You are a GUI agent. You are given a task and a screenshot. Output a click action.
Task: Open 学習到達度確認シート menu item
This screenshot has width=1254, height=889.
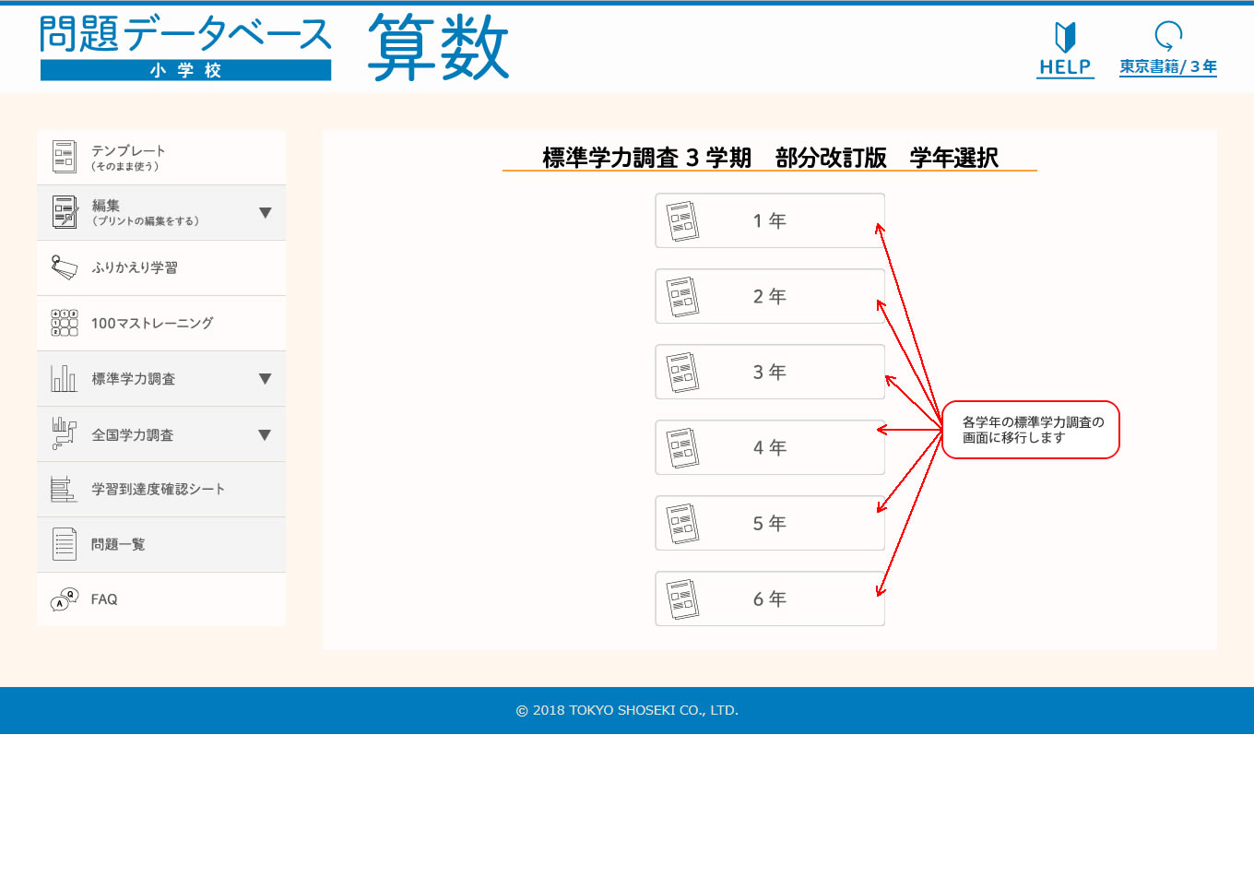click(x=161, y=490)
